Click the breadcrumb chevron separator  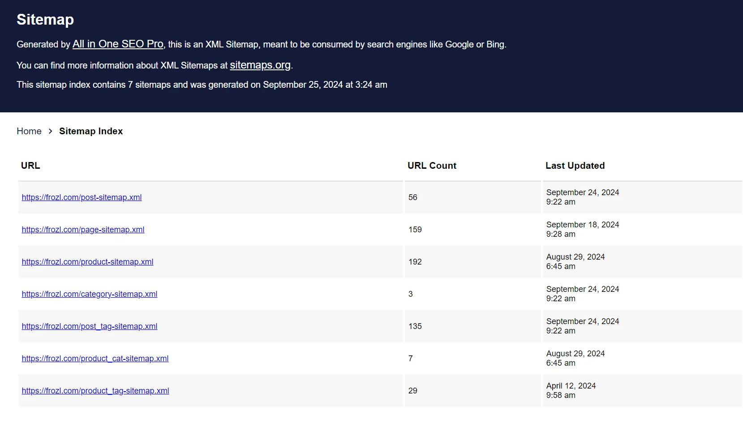coord(51,131)
